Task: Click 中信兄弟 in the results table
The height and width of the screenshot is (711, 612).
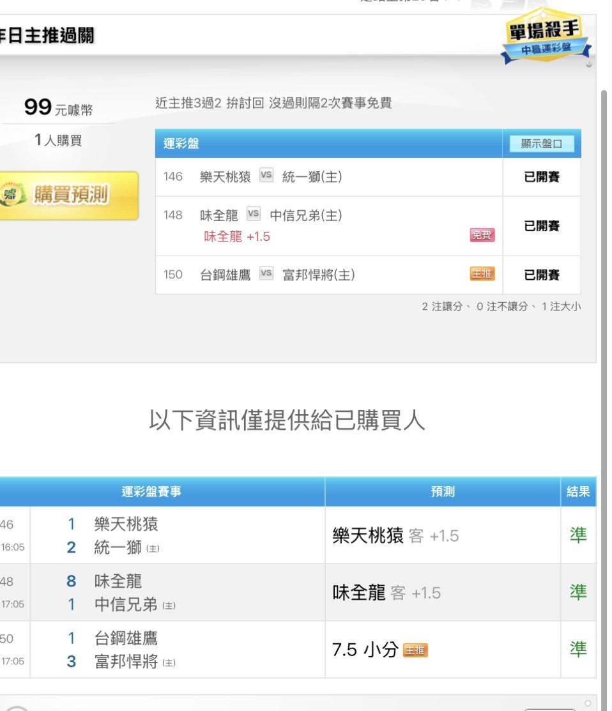Action: 126,604
